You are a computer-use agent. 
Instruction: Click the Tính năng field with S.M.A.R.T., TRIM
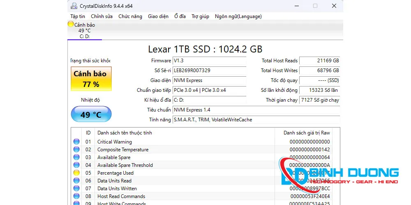[x=256, y=120]
